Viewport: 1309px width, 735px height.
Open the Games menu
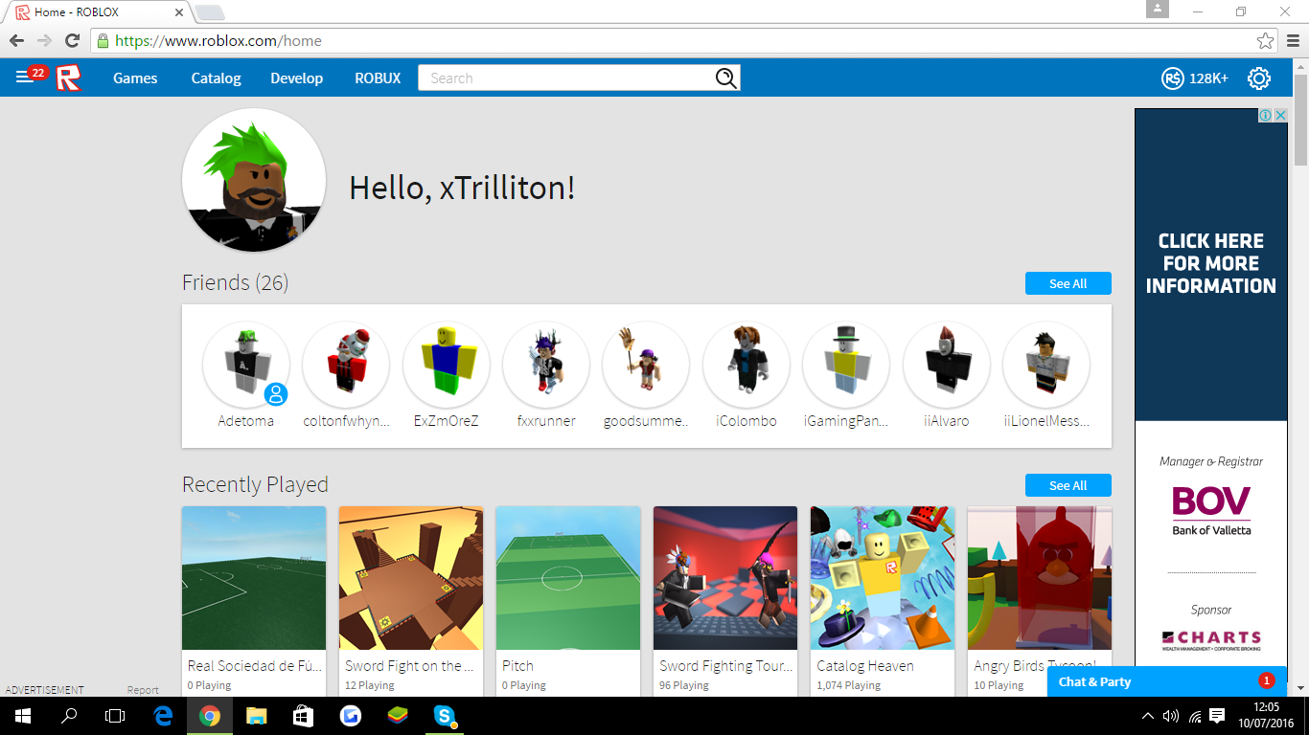pos(135,78)
